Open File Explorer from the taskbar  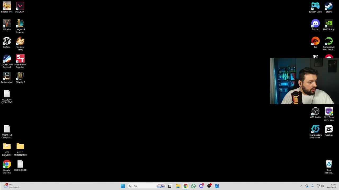(x=178, y=186)
